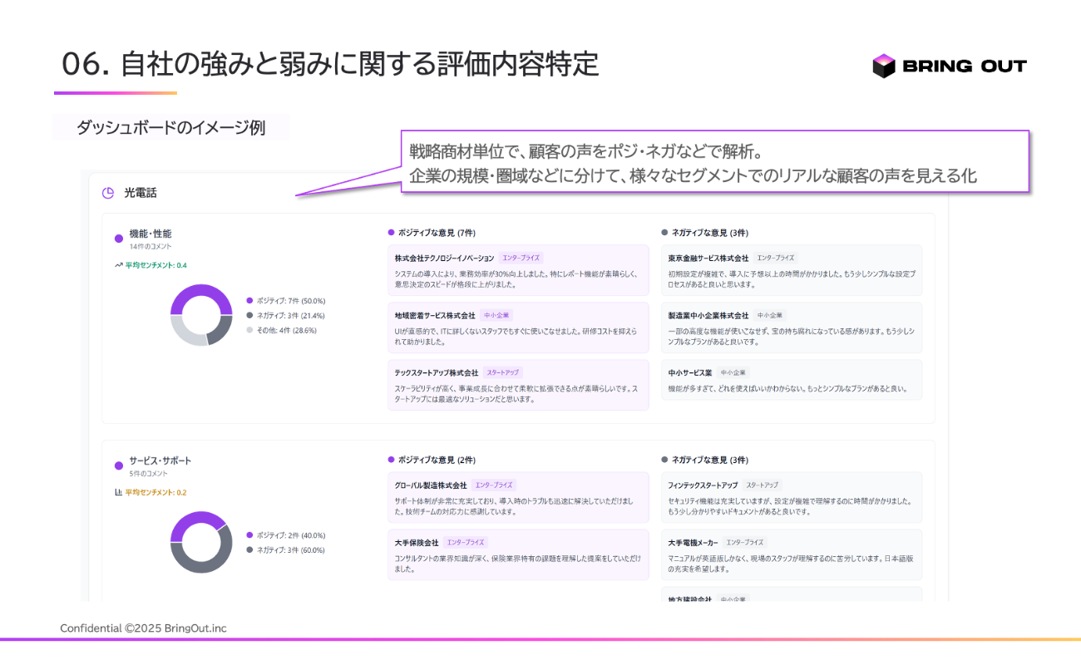
Task: Click the purple dot beside 機能・性能
Action: pos(119,239)
